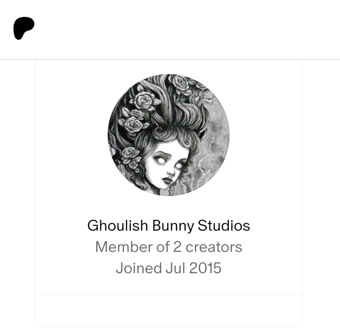Viewport: 340px width, 328px height.
Task: Click the word Joined under the membership line
Action: [x=138, y=269]
